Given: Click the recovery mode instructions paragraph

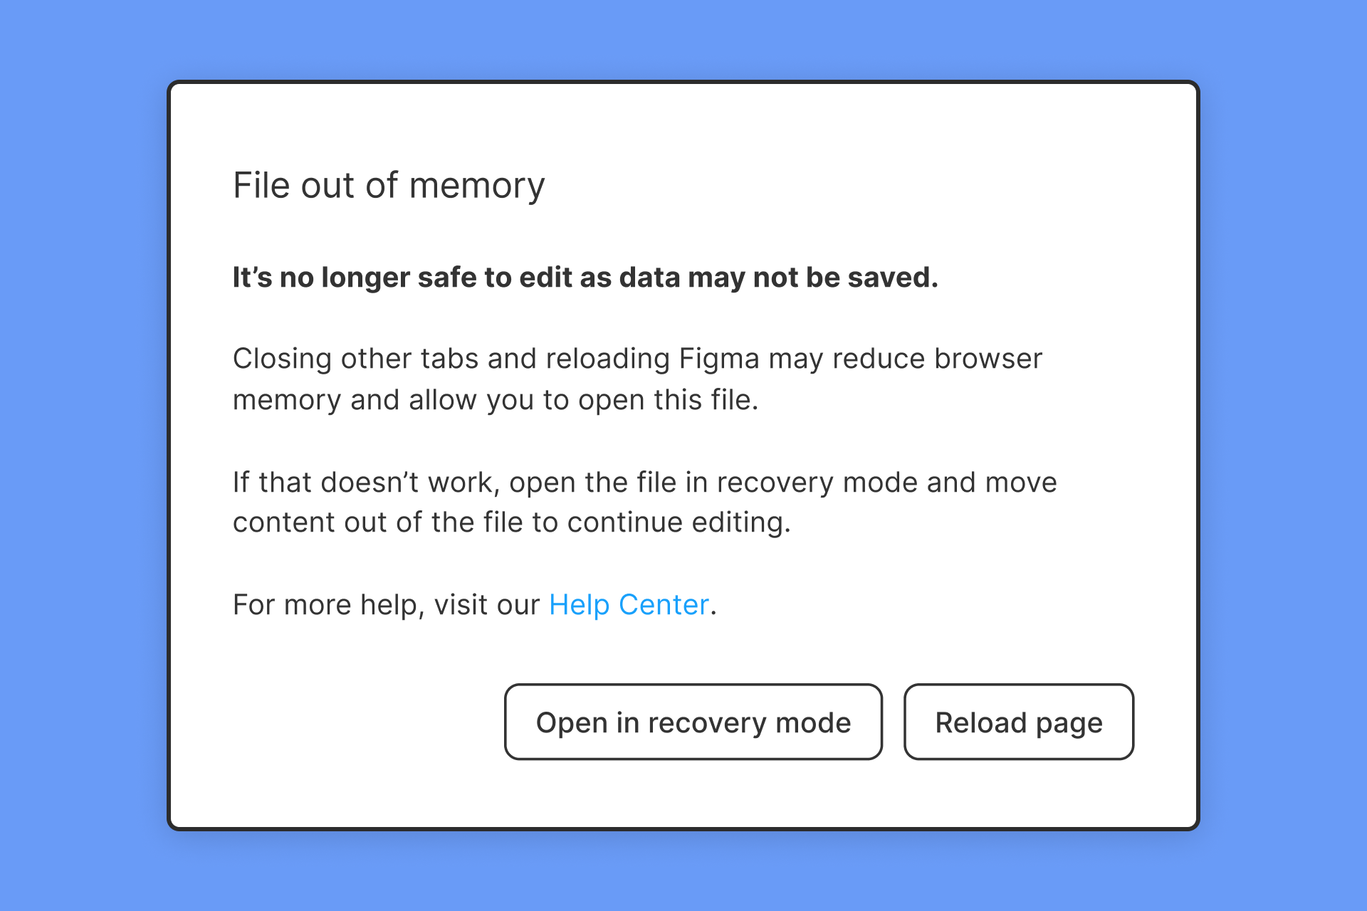Looking at the screenshot, I should (x=644, y=502).
